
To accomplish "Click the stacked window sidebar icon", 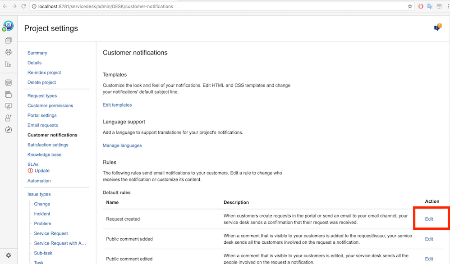I will click(x=8, y=94).
